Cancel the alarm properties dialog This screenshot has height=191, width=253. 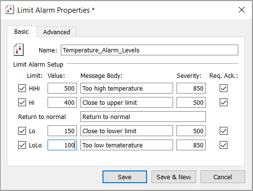(x=223, y=177)
